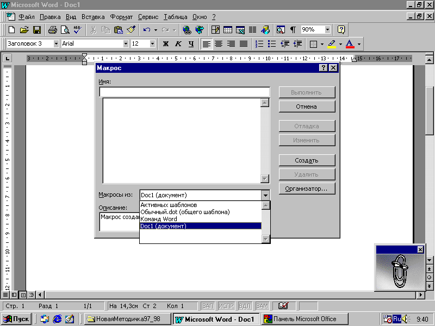Open the Вид menu
Screen dimensions: 435x326
[71, 17]
